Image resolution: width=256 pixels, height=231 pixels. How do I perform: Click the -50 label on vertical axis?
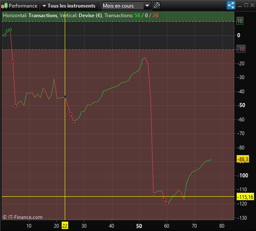click(x=241, y=105)
